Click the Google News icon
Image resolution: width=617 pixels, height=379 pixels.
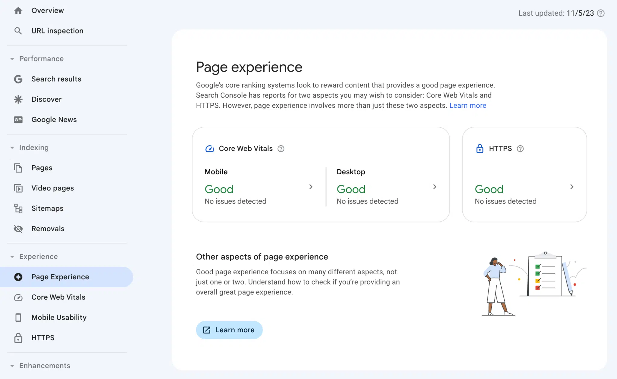18,119
